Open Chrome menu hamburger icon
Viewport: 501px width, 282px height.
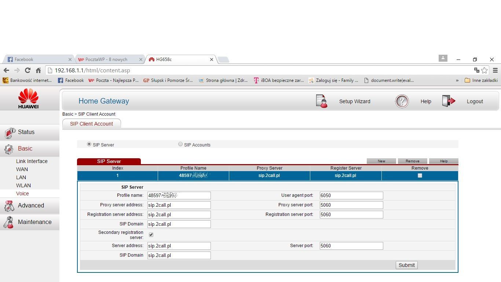tap(495, 70)
